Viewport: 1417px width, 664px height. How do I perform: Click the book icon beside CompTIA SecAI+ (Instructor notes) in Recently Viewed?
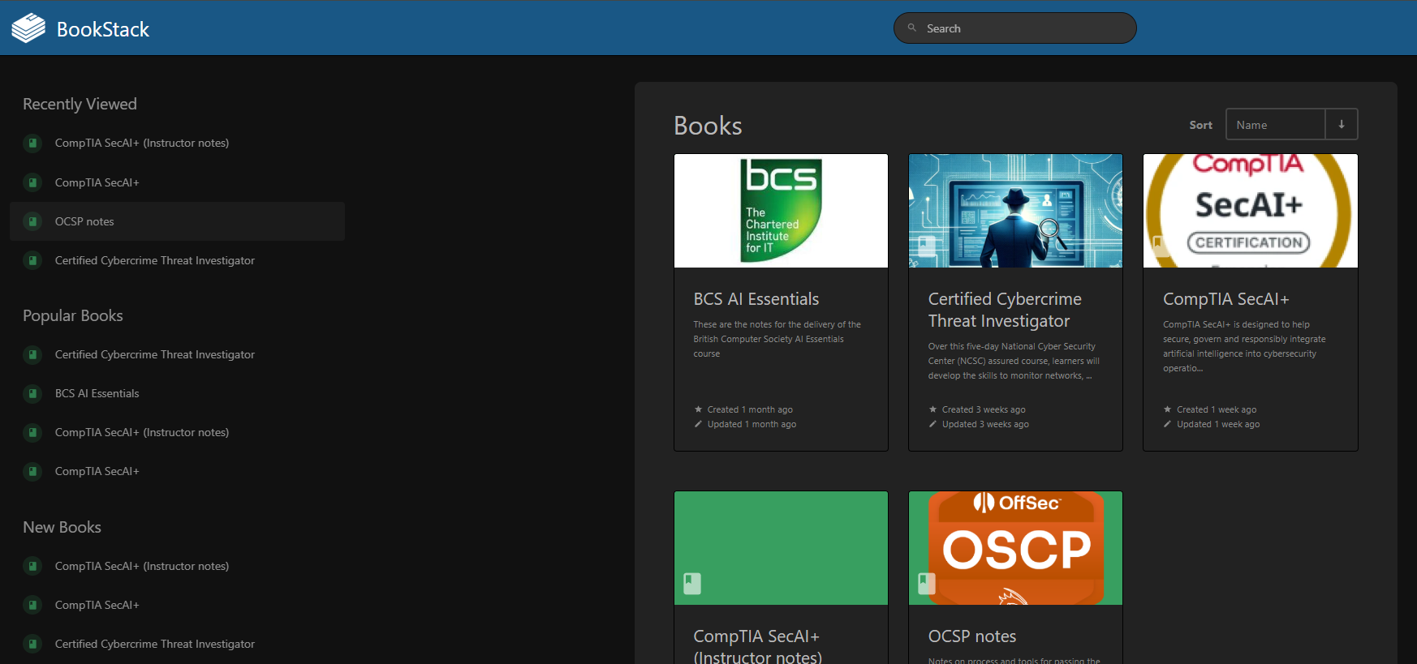click(32, 144)
